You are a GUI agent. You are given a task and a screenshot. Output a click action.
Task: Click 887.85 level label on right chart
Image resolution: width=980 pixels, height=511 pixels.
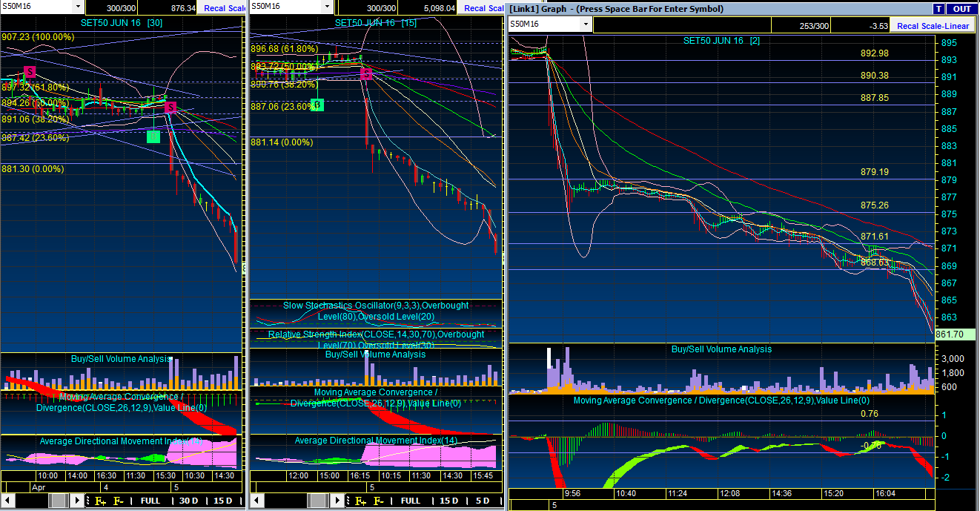pos(875,98)
